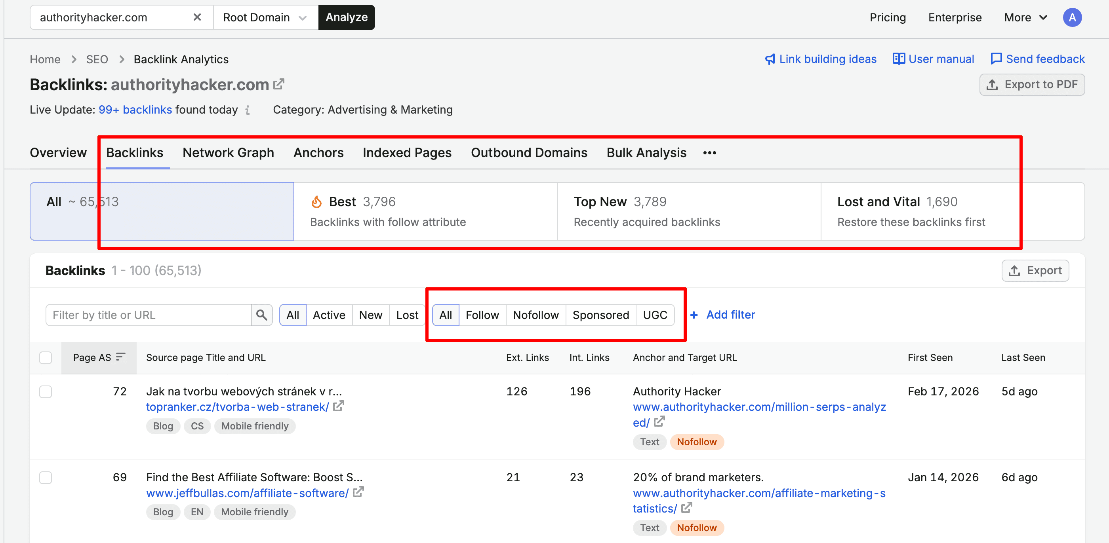Image resolution: width=1109 pixels, height=543 pixels.
Task: Open million-serps-analyzed target link icon
Action: point(659,421)
